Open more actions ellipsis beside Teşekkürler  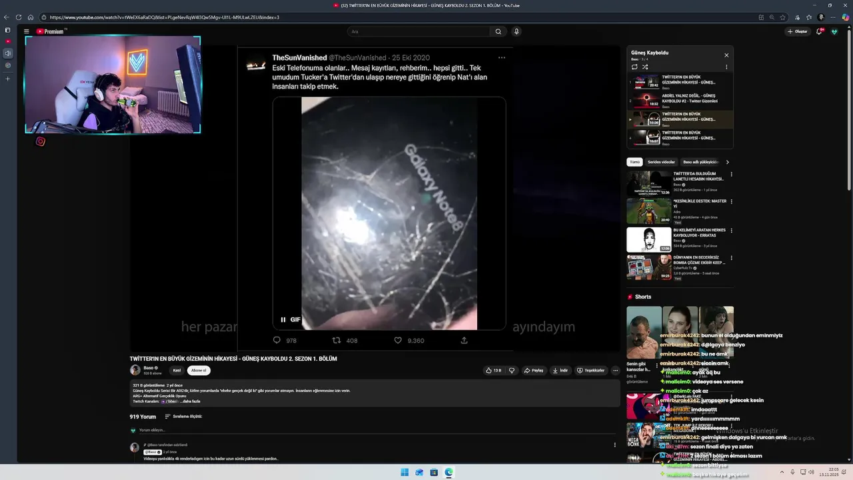point(615,370)
